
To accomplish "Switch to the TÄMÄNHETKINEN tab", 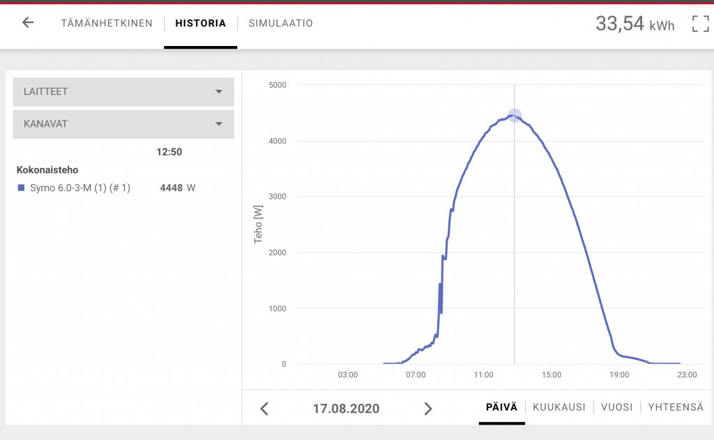I will pyautogui.click(x=107, y=23).
